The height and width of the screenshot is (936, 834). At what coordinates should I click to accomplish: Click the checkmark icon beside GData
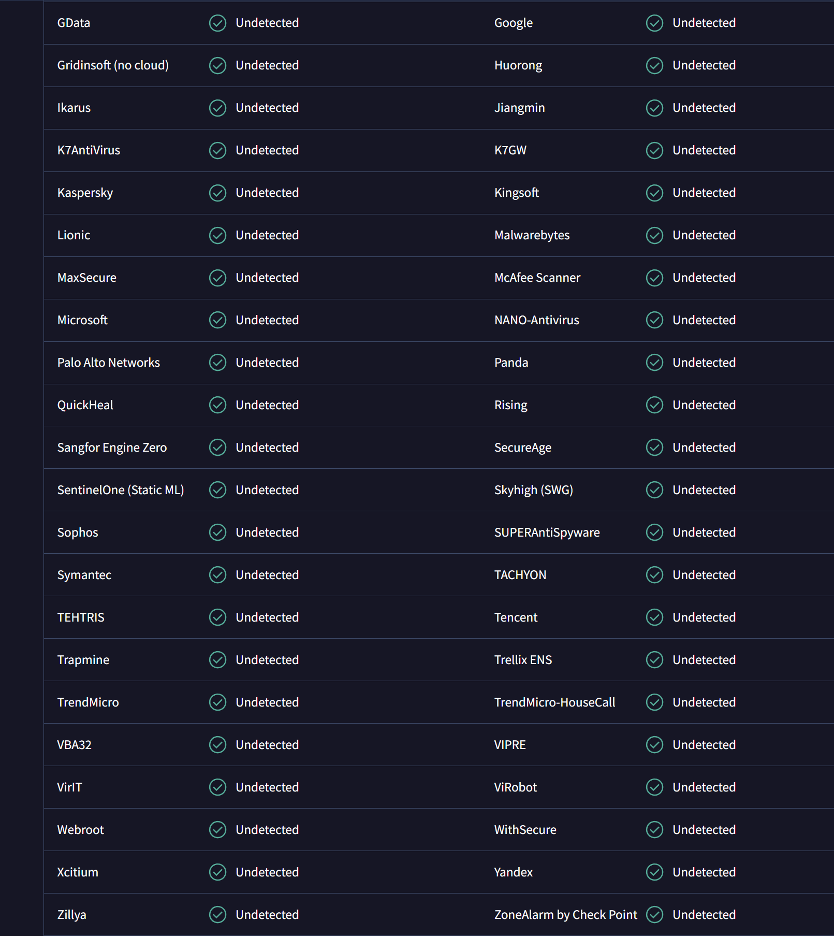(x=217, y=23)
